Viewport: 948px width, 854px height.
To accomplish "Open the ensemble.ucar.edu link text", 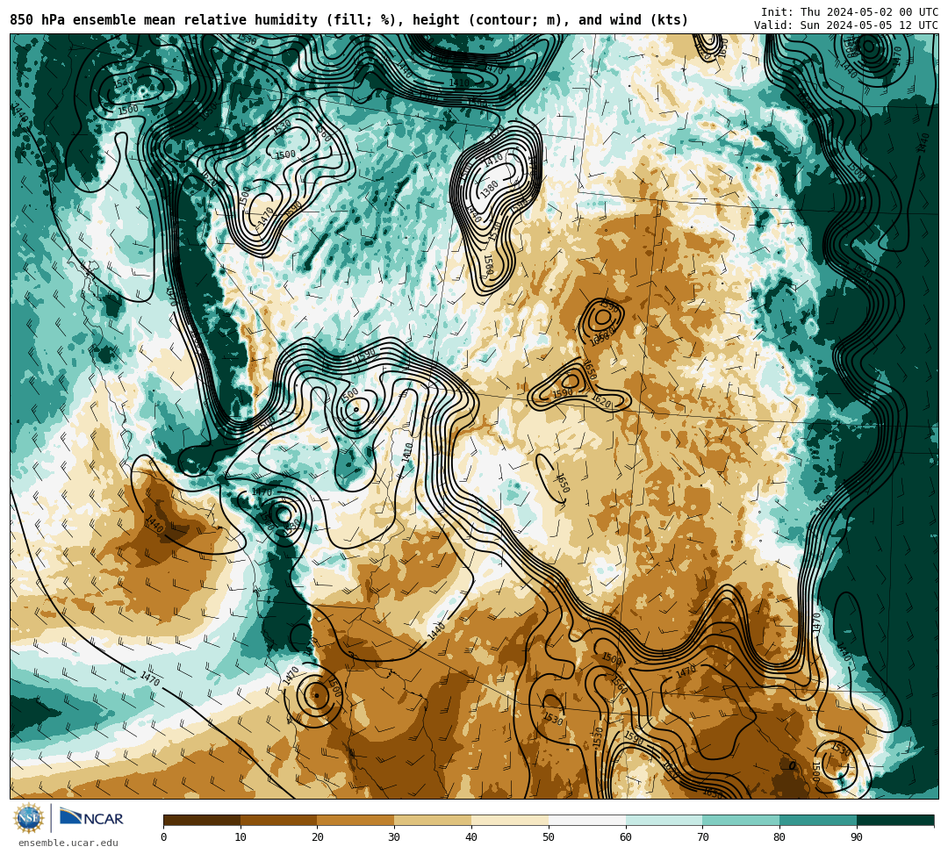I will (x=68, y=843).
